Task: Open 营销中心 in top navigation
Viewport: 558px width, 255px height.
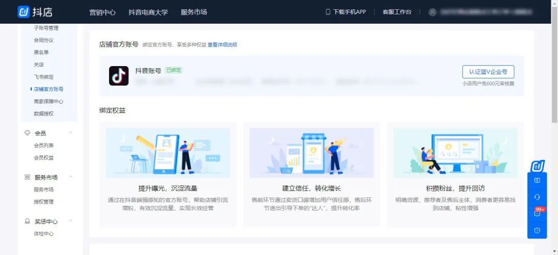Action: [x=102, y=12]
